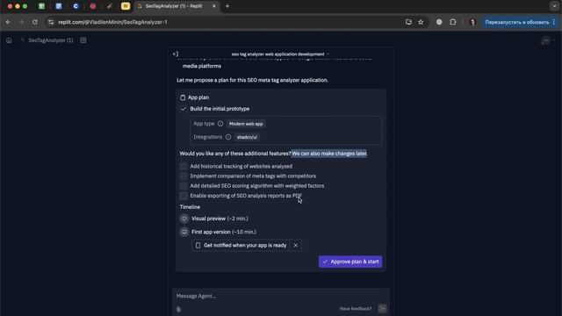Screen dimensions: 562x316
Task: Switch to the blue C pinned tab
Action: pyautogui.click(x=76, y=6)
